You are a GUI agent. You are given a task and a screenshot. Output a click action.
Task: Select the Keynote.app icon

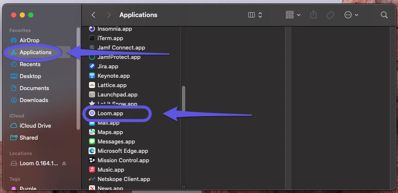92,76
